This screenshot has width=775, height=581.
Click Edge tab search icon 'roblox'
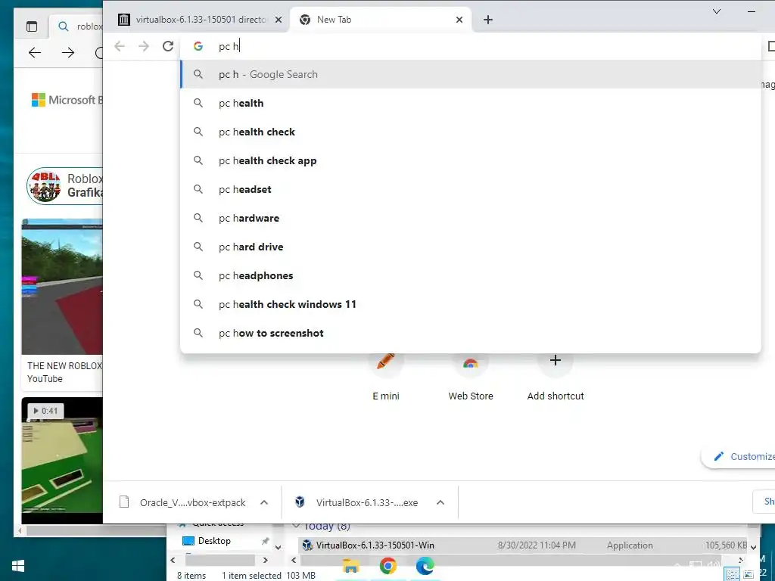pyautogui.click(x=64, y=26)
